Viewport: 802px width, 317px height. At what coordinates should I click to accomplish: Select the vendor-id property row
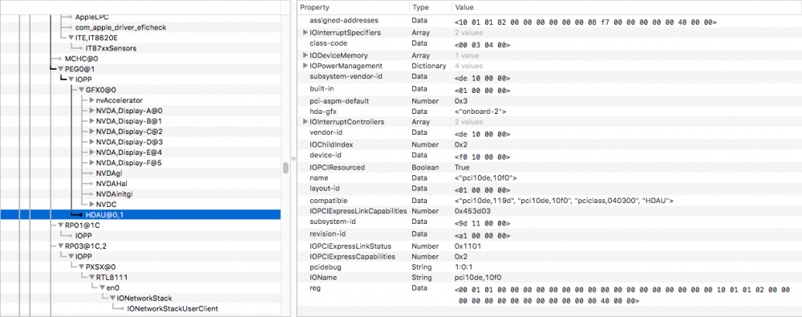(x=550, y=133)
